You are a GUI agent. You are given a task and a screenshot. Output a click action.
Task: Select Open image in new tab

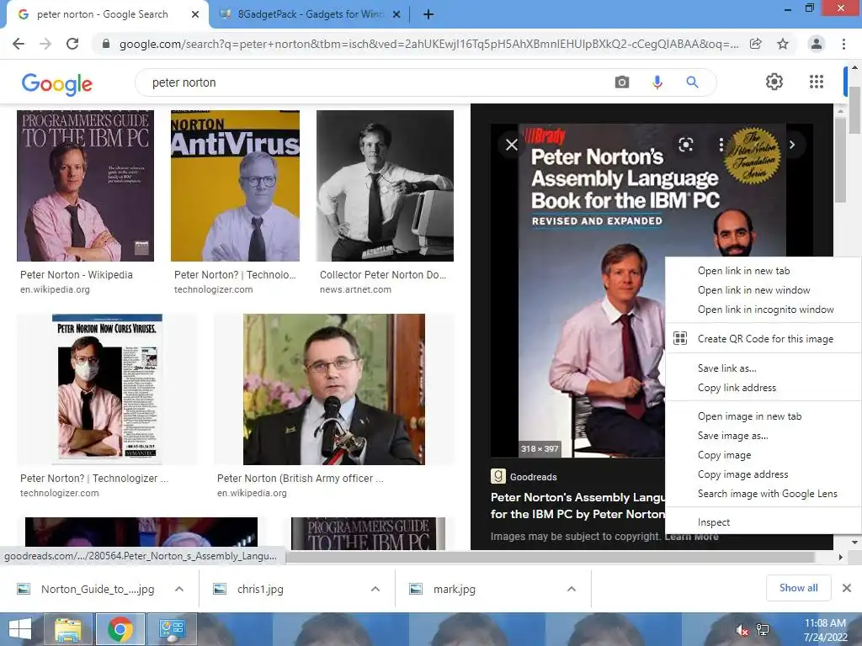[x=763, y=416]
